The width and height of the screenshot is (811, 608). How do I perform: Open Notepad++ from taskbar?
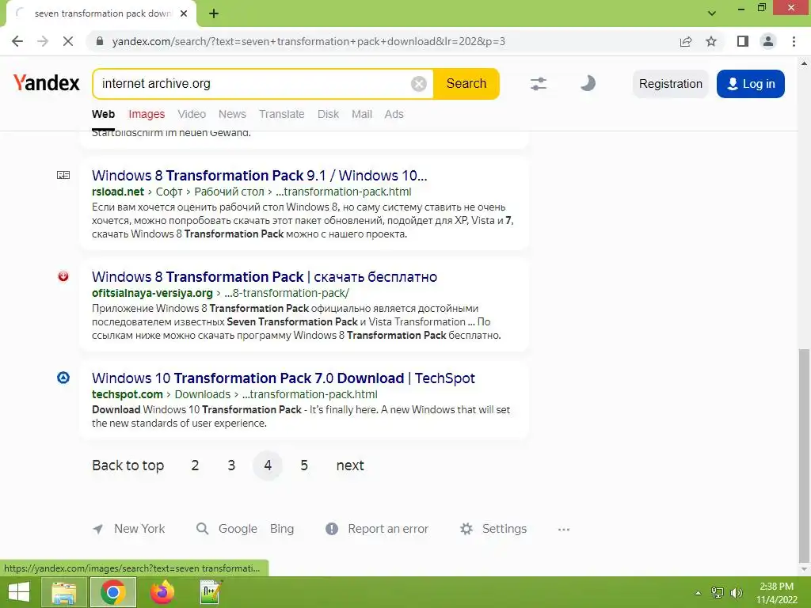[211, 592]
